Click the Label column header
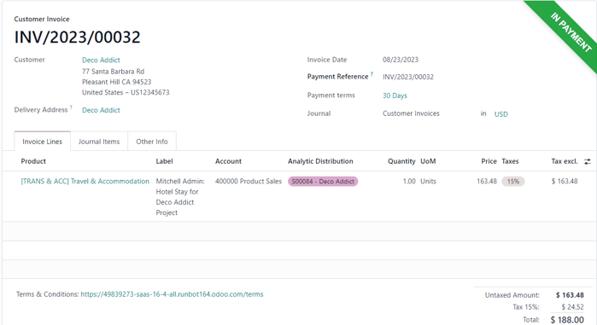The height and width of the screenshot is (325, 597). [164, 161]
